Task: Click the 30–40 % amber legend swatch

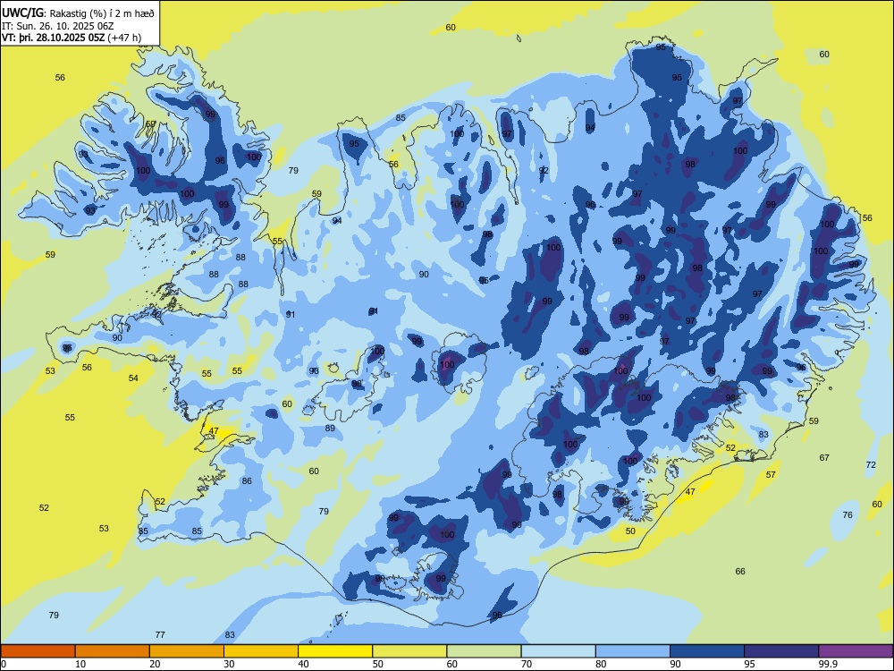Action: click(x=261, y=651)
